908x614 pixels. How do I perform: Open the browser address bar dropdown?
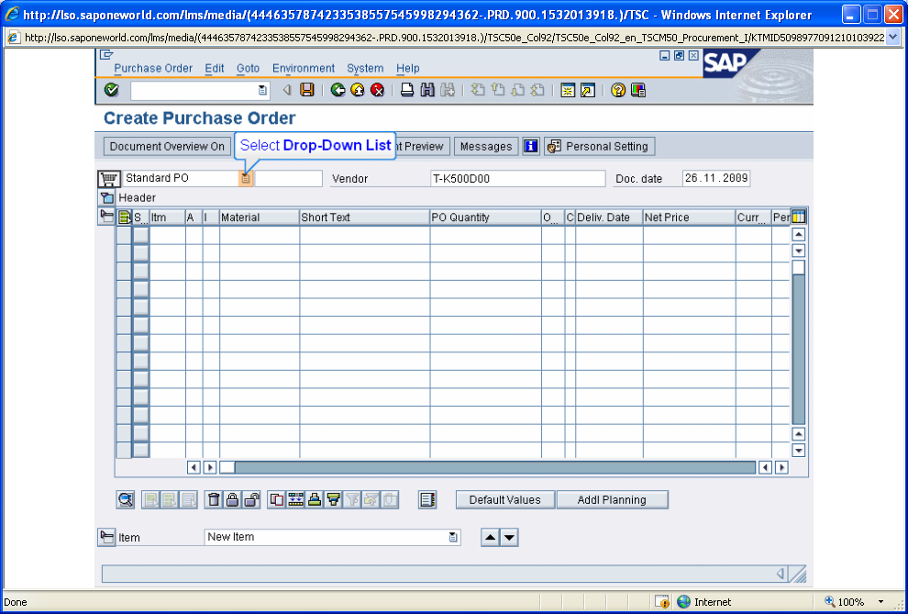(893, 38)
